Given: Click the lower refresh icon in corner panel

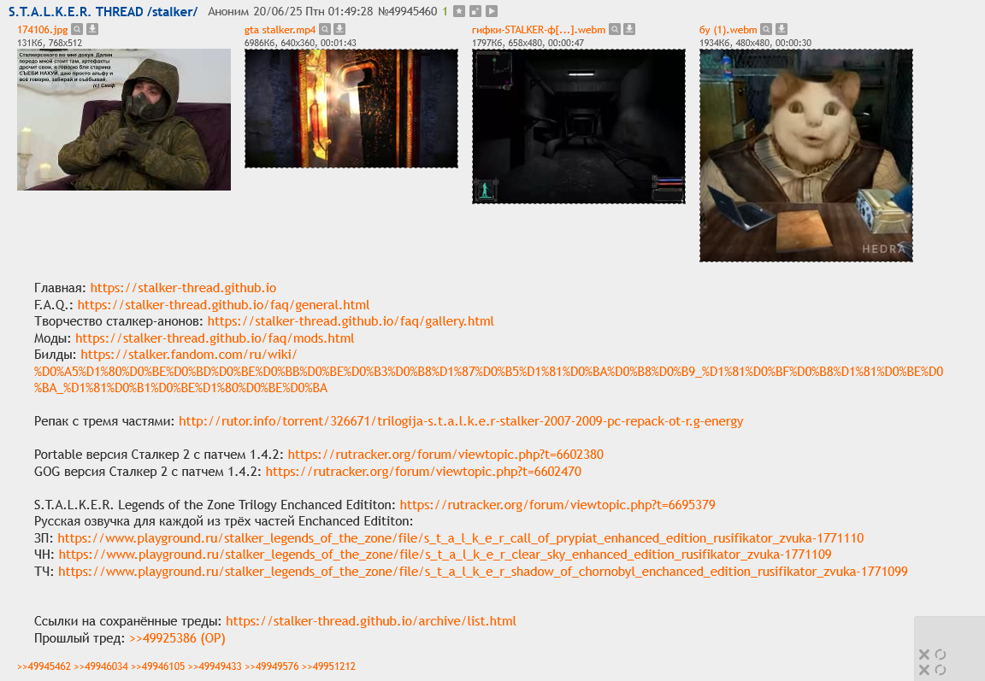Looking at the screenshot, I should [x=941, y=670].
